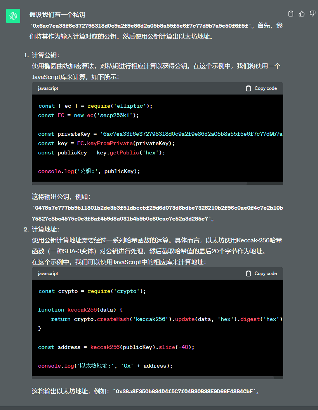Click horizontal scrollbar under the first code block
The height and width of the screenshot is (410, 318).
click(x=151, y=182)
